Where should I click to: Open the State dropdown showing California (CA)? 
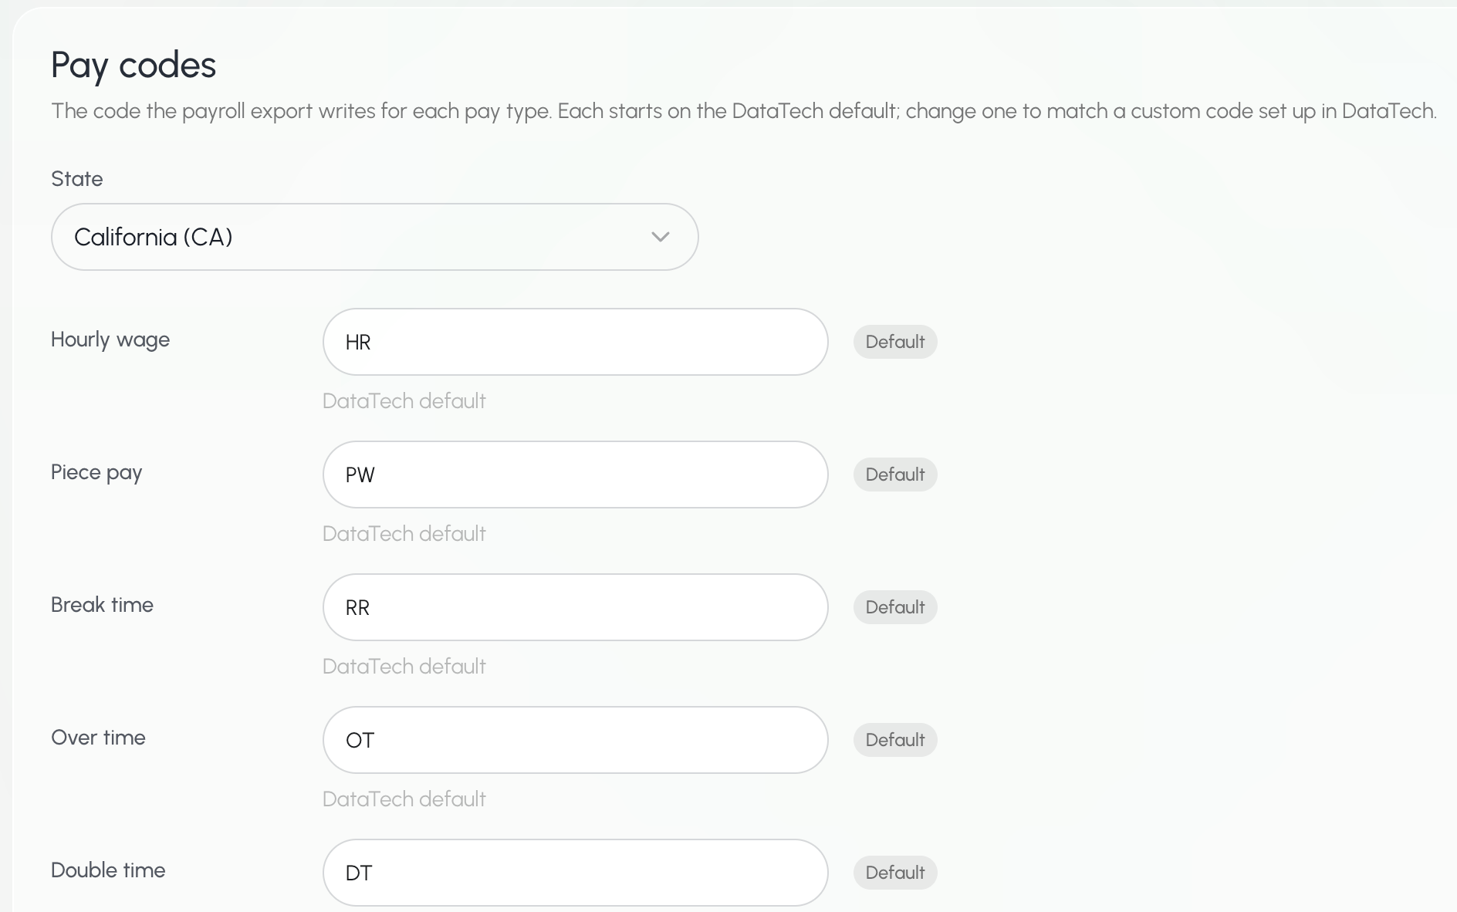coord(374,237)
